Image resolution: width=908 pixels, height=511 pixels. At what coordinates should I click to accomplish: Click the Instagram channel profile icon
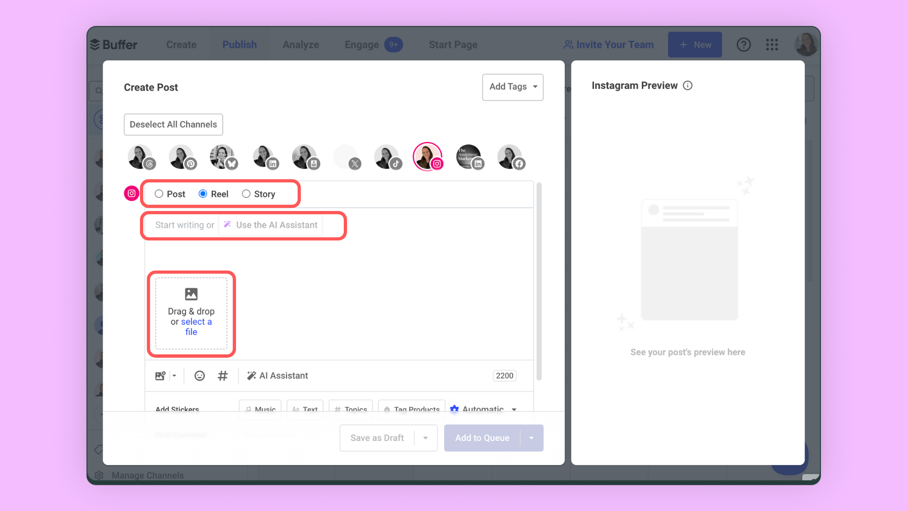pos(428,157)
